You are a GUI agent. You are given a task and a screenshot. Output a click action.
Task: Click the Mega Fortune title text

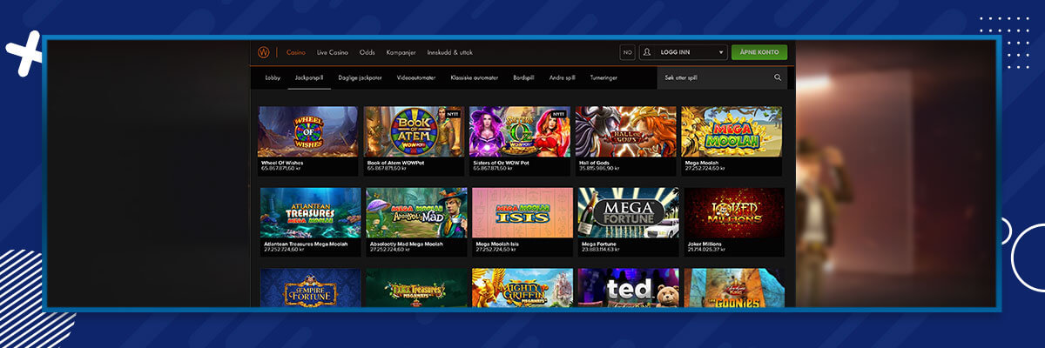click(599, 244)
